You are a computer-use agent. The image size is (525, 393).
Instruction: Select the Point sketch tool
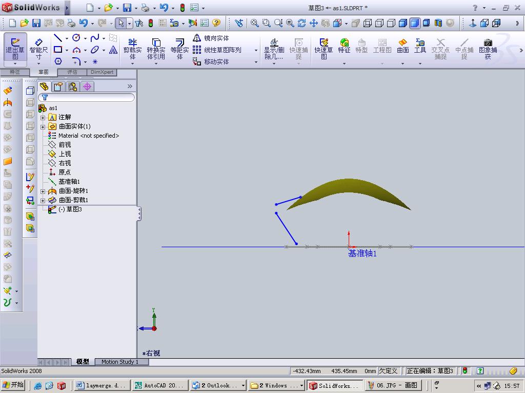pyautogui.click(x=95, y=62)
